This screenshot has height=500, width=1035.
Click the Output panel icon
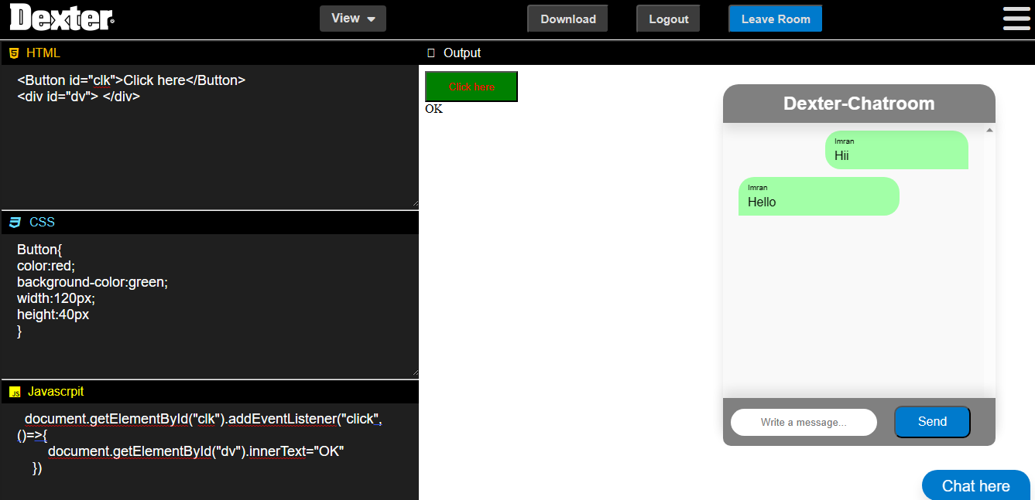[431, 53]
